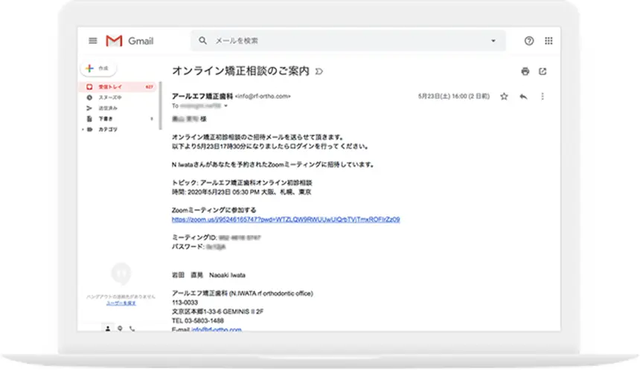Open the Zoom meeting link

pos(286,219)
